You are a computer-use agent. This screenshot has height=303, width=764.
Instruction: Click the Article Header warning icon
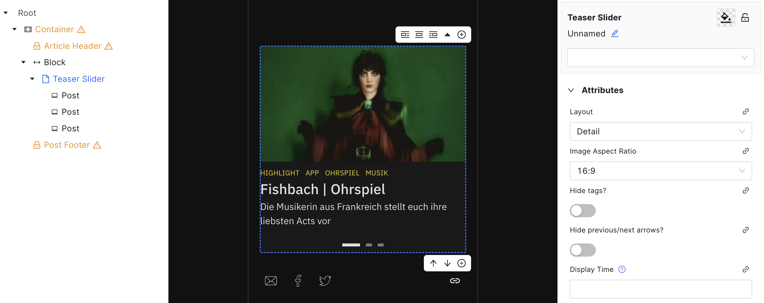tap(109, 46)
